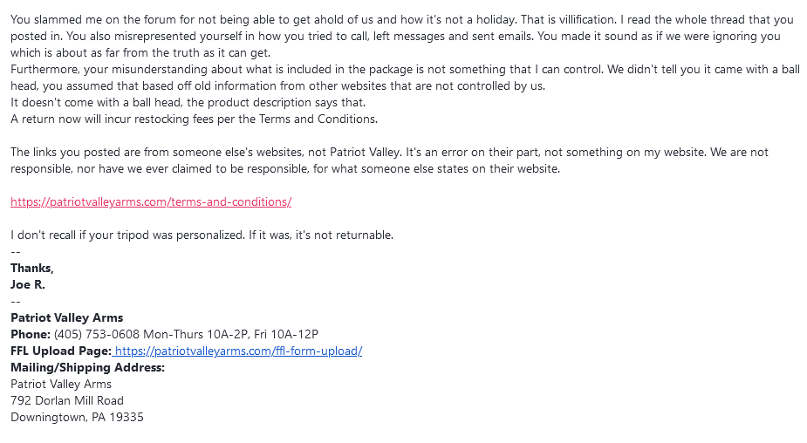Click the '792 Dorlan Mill Road' address line
The width and height of the screenshot is (807, 443).
[67, 400]
